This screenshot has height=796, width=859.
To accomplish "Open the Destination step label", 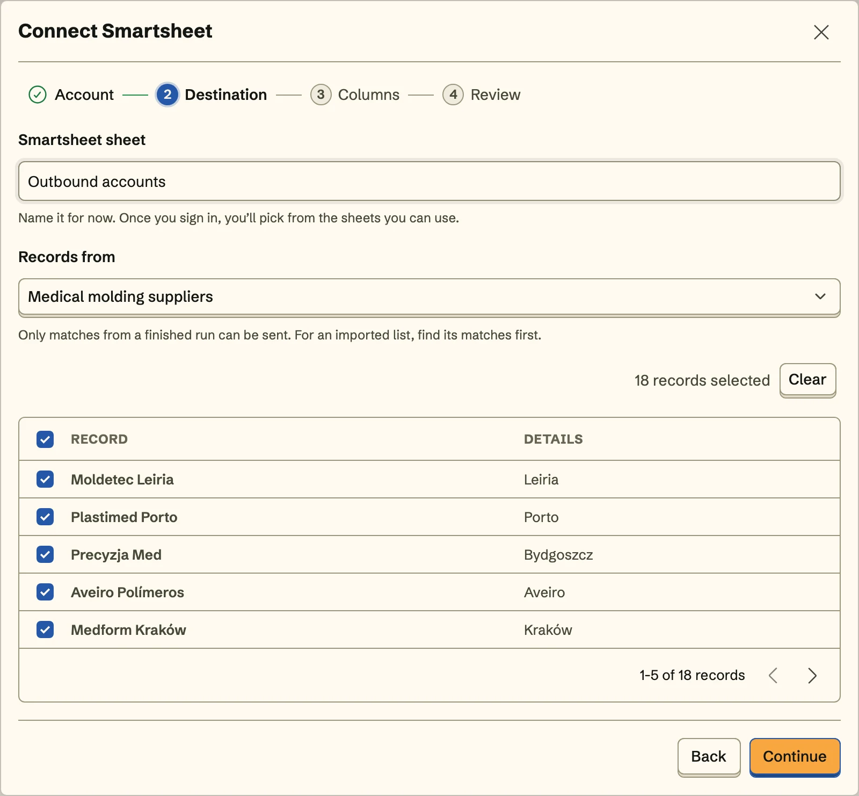I will [x=226, y=95].
